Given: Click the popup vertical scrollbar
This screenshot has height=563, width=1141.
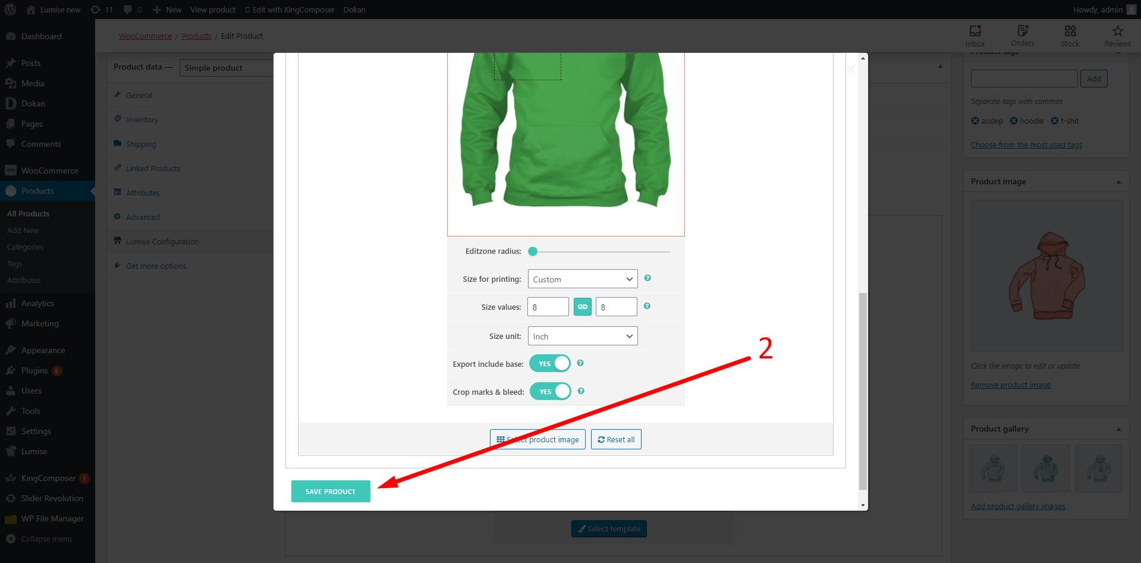Looking at the screenshot, I should [863, 391].
